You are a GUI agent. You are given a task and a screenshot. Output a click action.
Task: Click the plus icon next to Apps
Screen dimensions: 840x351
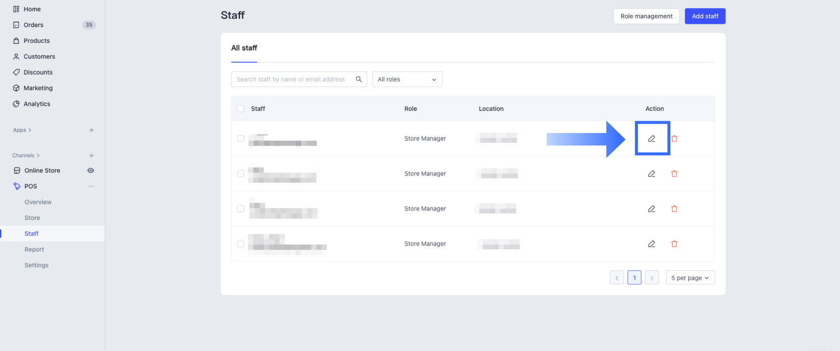tap(91, 130)
